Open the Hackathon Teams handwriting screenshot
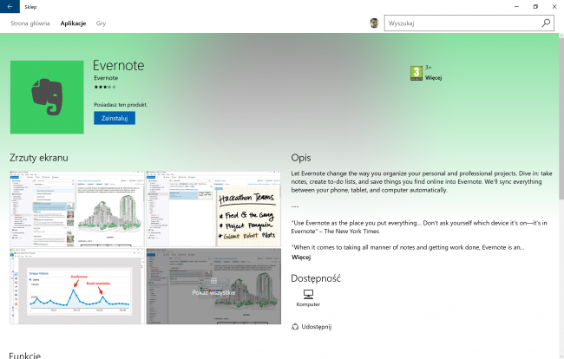This screenshot has width=564, height=359. point(213,209)
